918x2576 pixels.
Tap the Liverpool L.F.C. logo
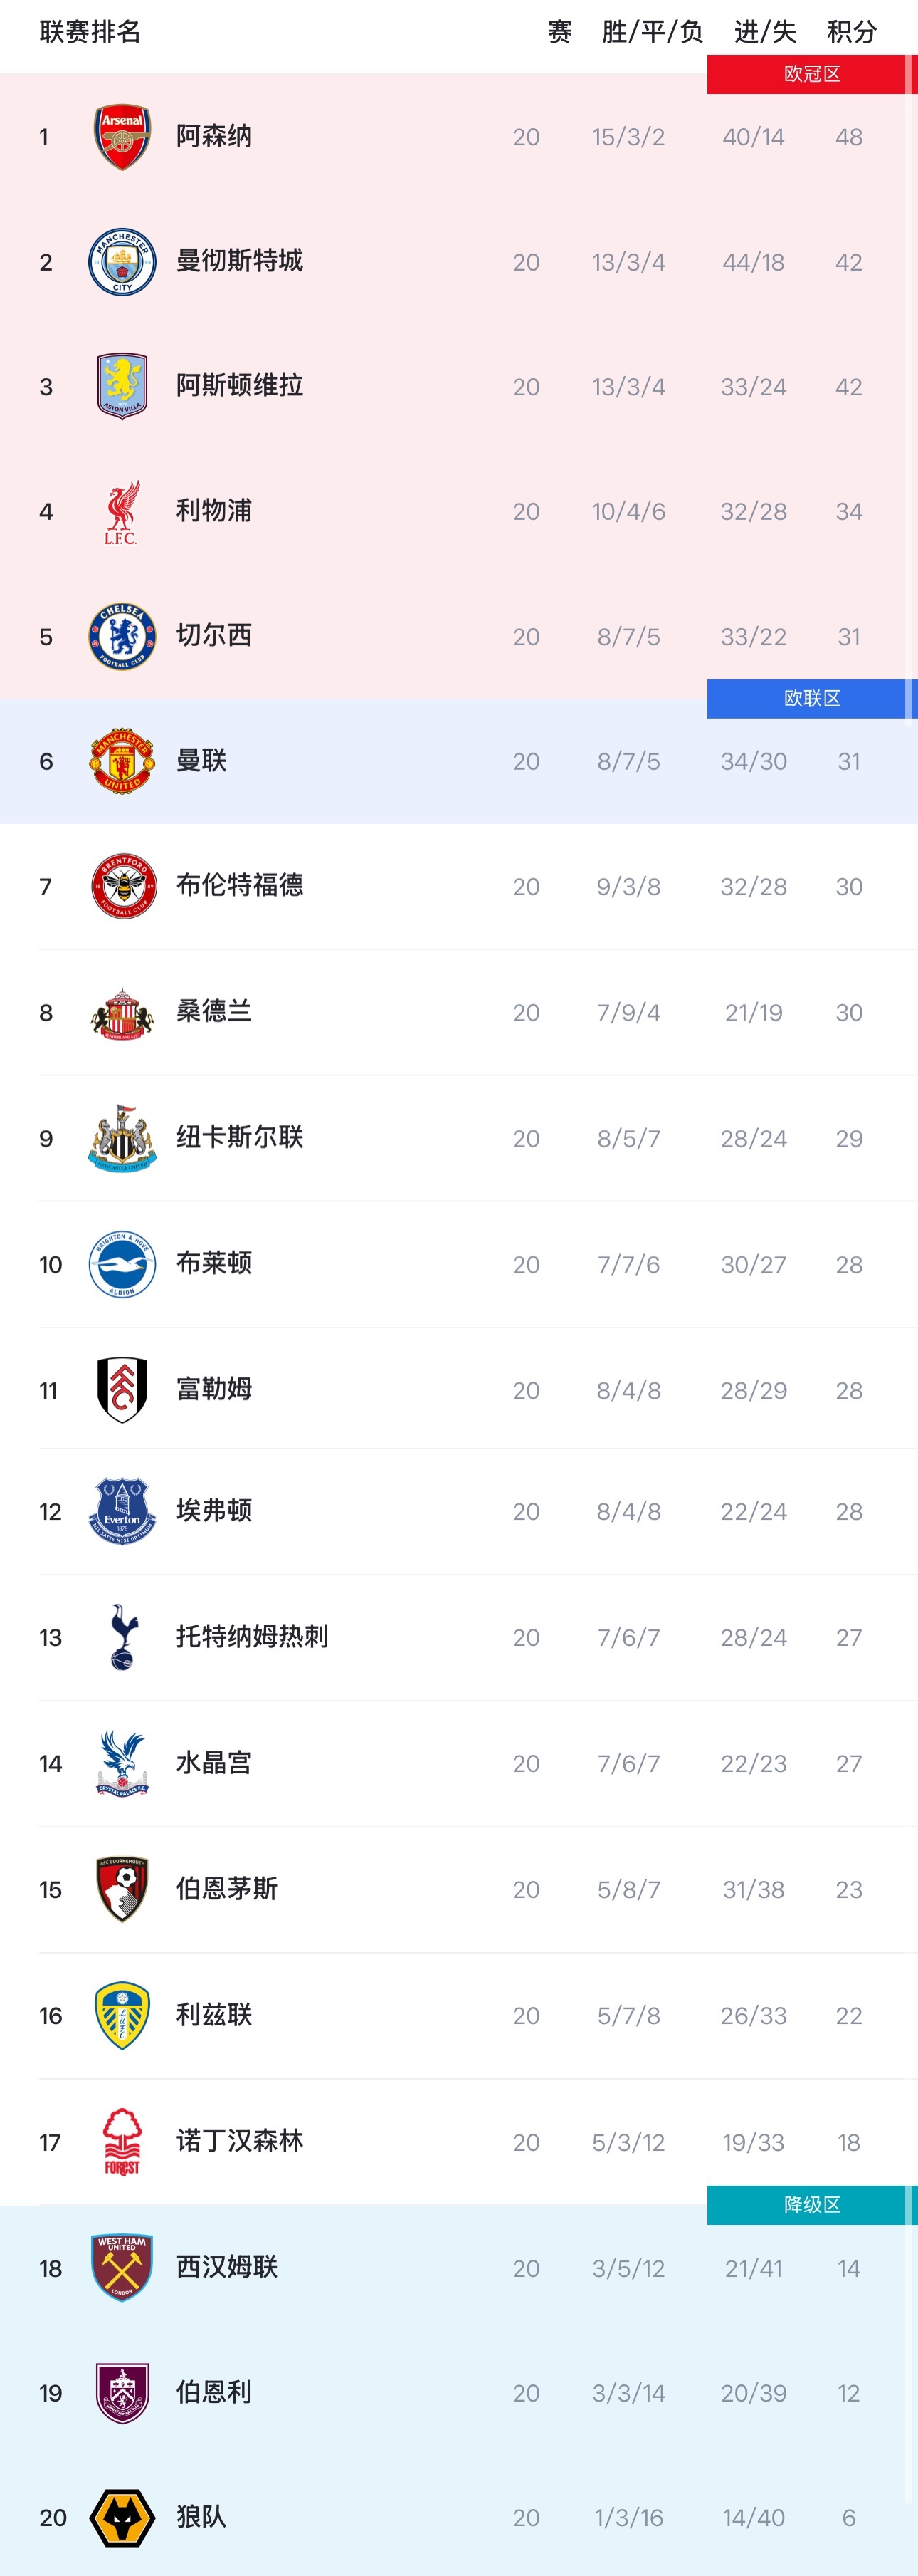pyautogui.click(x=122, y=512)
